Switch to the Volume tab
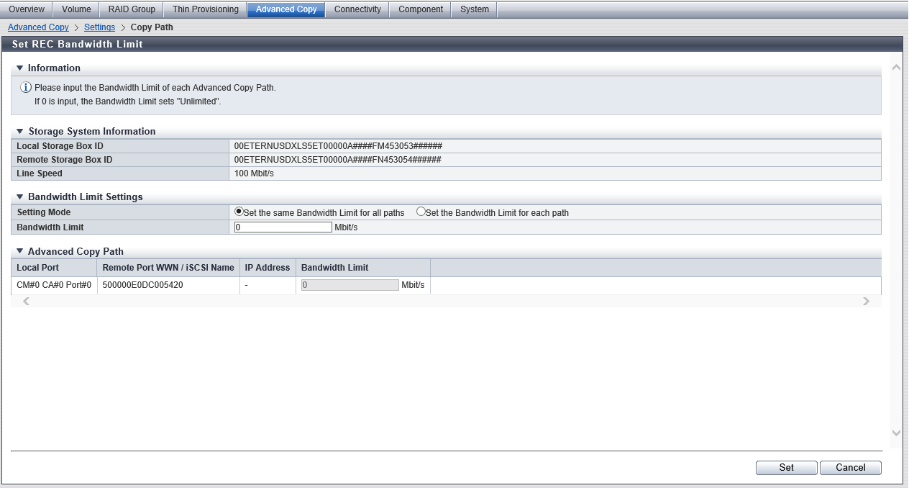This screenshot has width=909, height=488. tap(76, 9)
